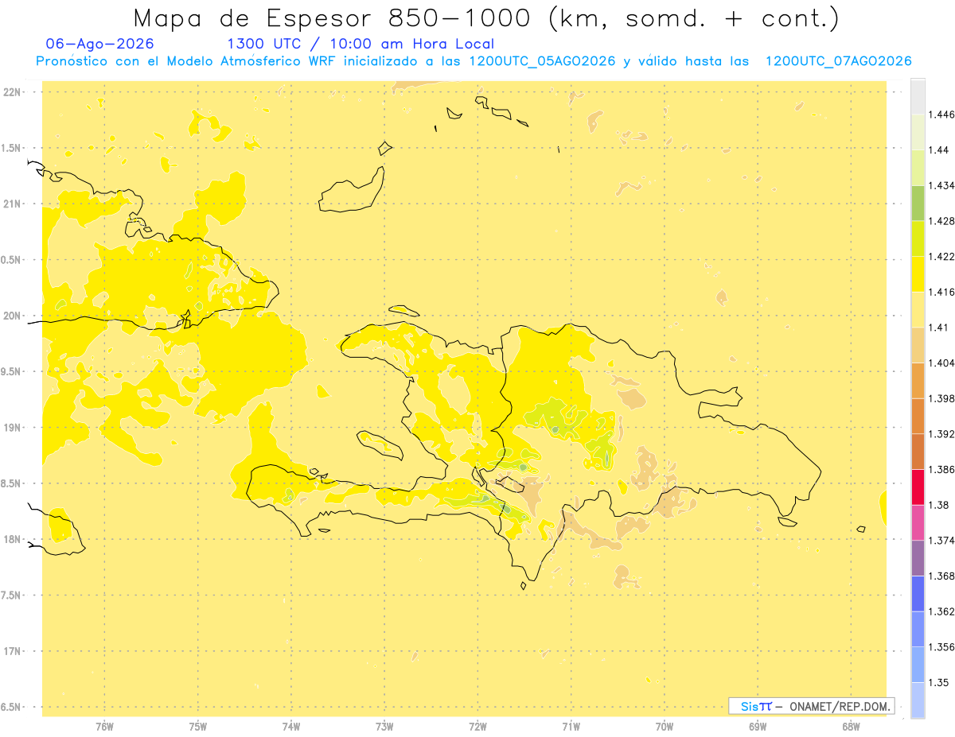The height and width of the screenshot is (737, 955).
Task: Click the 72W longitude label
Action: coord(477,726)
